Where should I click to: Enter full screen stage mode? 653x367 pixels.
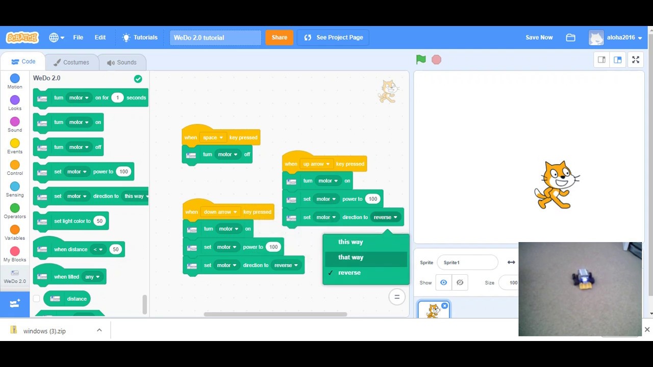click(x=636, y=60)
